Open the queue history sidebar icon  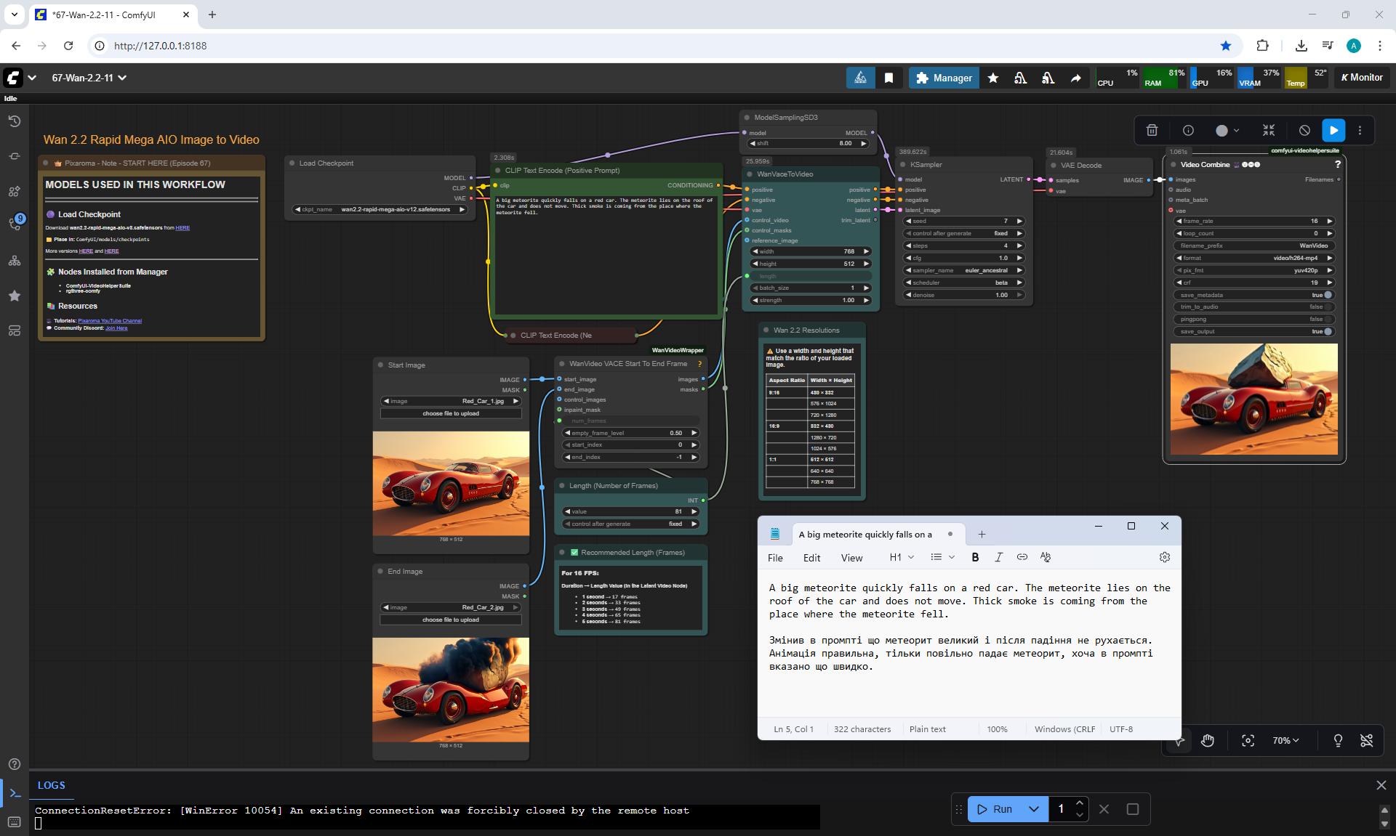(15, 121)
